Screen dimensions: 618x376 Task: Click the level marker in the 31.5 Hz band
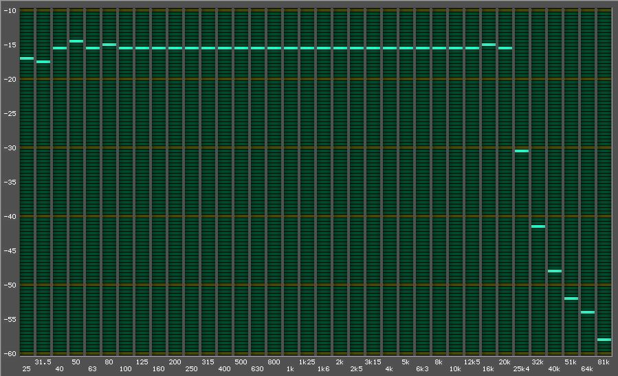(x=43, y=62)
